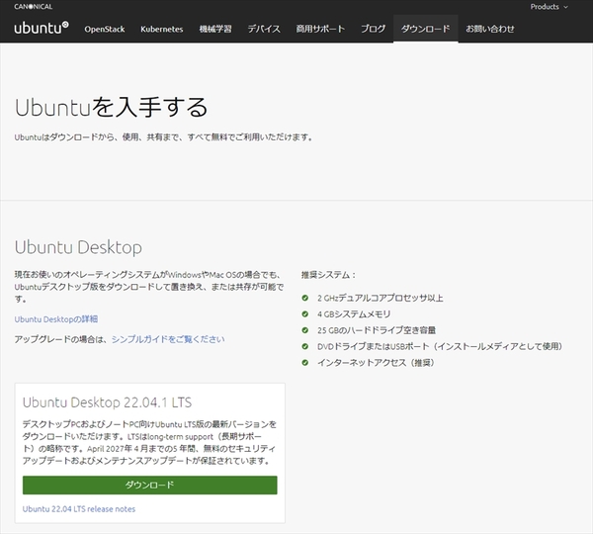Open the お問い合わせ contact page
Screen dimensions: 593x534
tap(490, 29)
